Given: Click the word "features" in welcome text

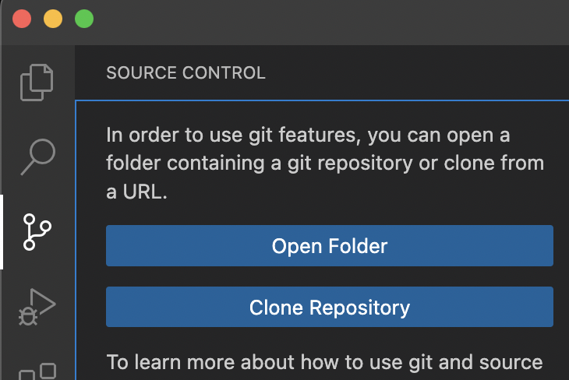Looking at the screenshot, I should click(x=320, y=135).
